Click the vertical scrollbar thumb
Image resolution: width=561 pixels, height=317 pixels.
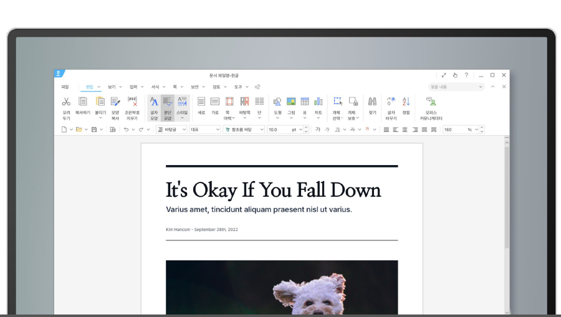(507, 197)
